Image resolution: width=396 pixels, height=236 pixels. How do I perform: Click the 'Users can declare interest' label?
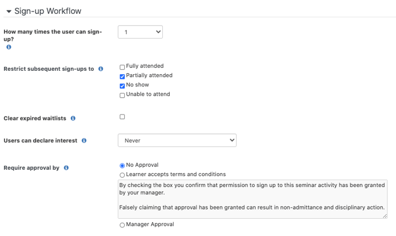[40, 140]
